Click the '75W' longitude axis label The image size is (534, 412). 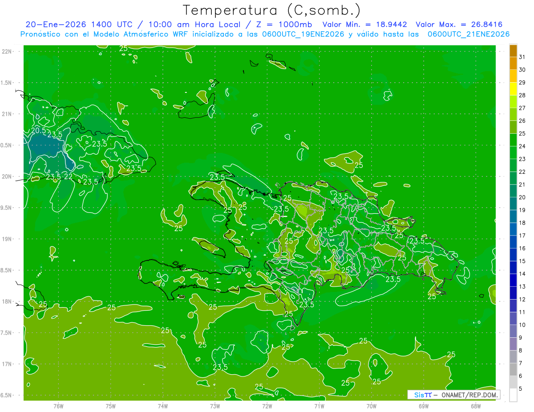[111, 406]
